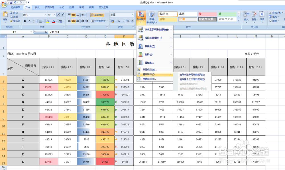Align text left

point(69,21)
